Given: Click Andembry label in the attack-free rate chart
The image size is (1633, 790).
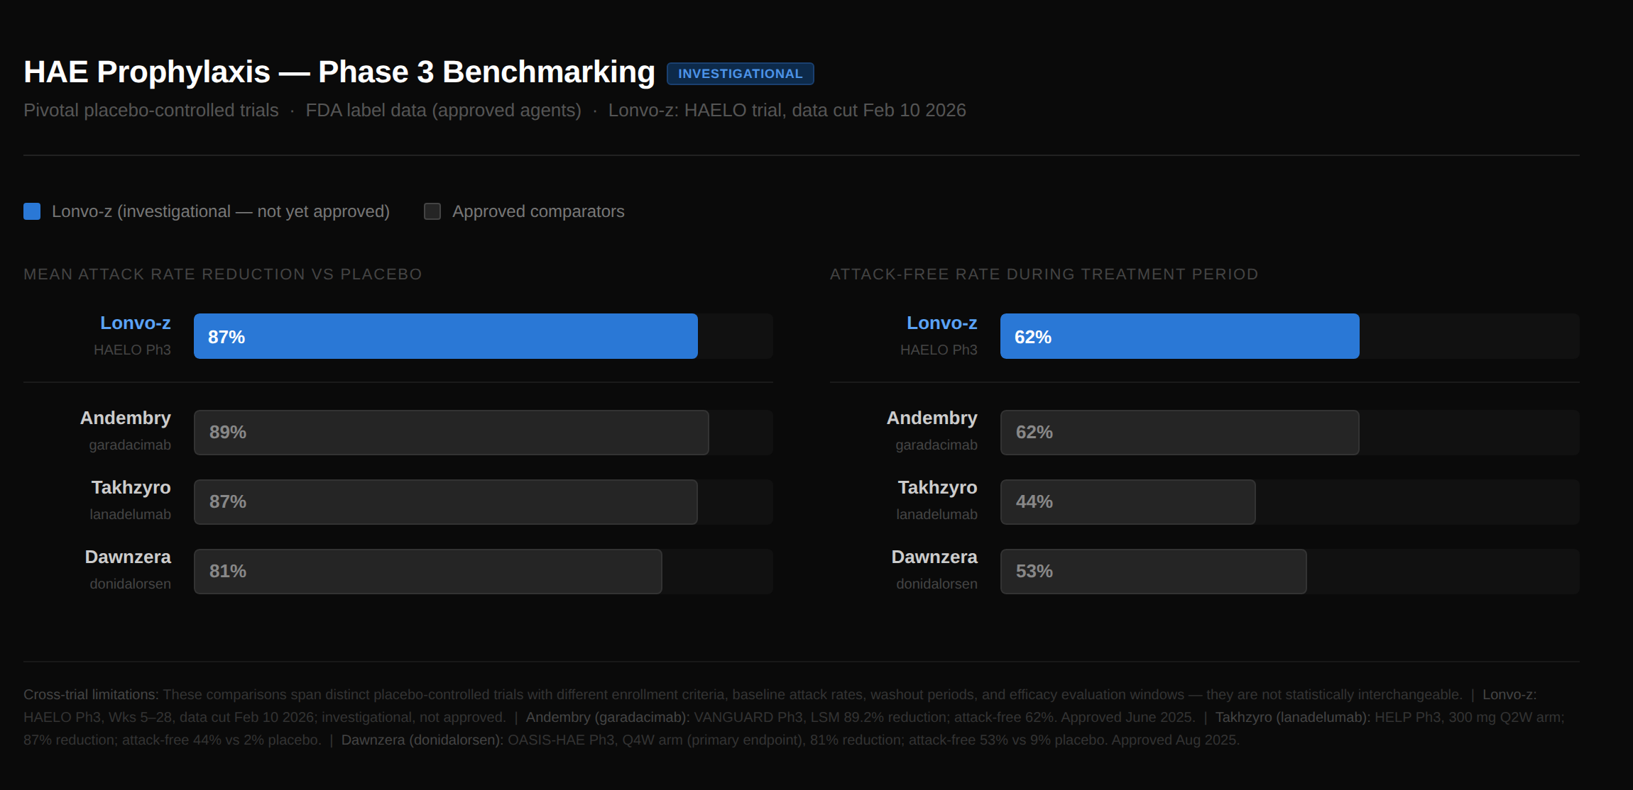Looking at the screenshot, I should click(932, 418).
